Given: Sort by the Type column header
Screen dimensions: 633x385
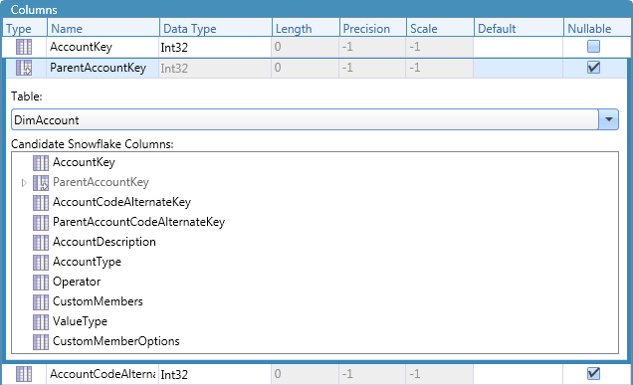Looking at the screenshot, I should 25,28.
